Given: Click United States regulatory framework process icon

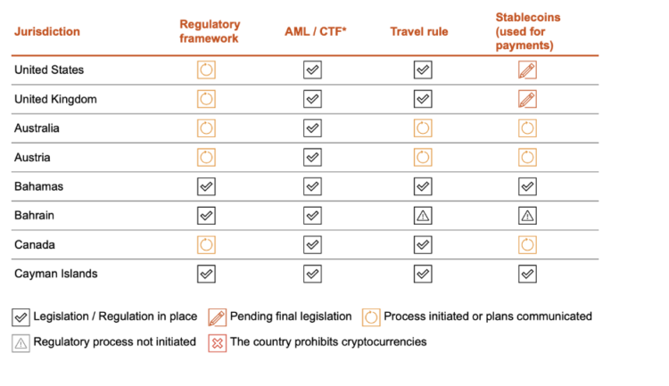Looking at the screenshot, I should pos(206,70).
